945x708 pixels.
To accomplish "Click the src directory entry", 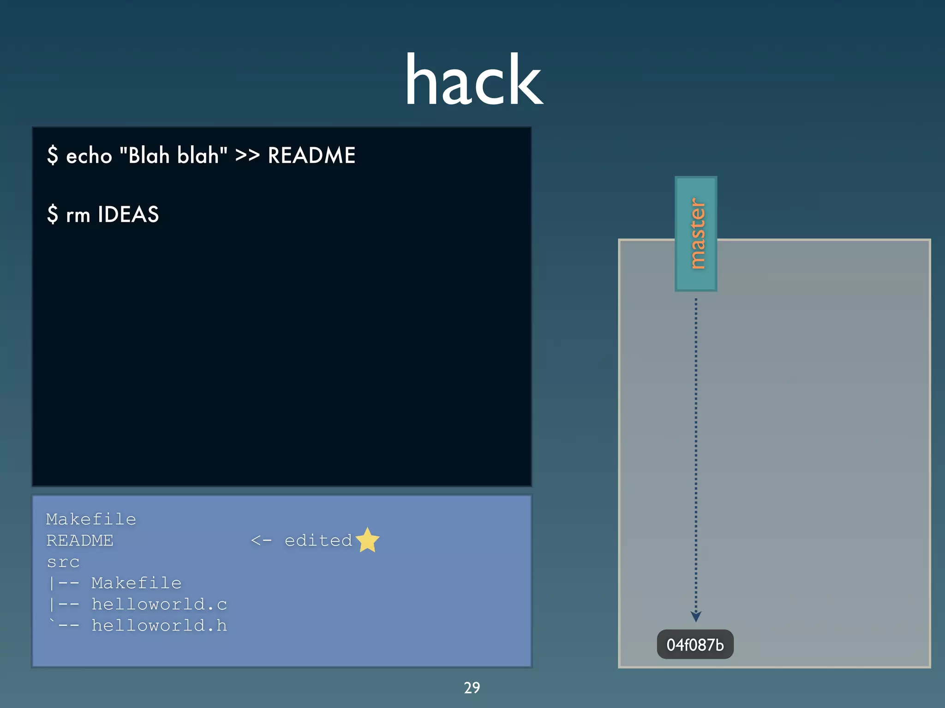I will 63,562.
